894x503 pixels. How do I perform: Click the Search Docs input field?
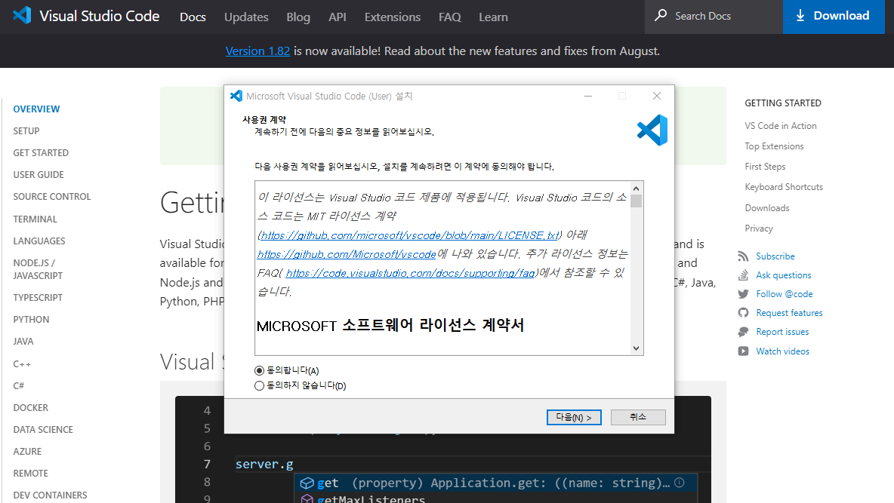point(714,17)
